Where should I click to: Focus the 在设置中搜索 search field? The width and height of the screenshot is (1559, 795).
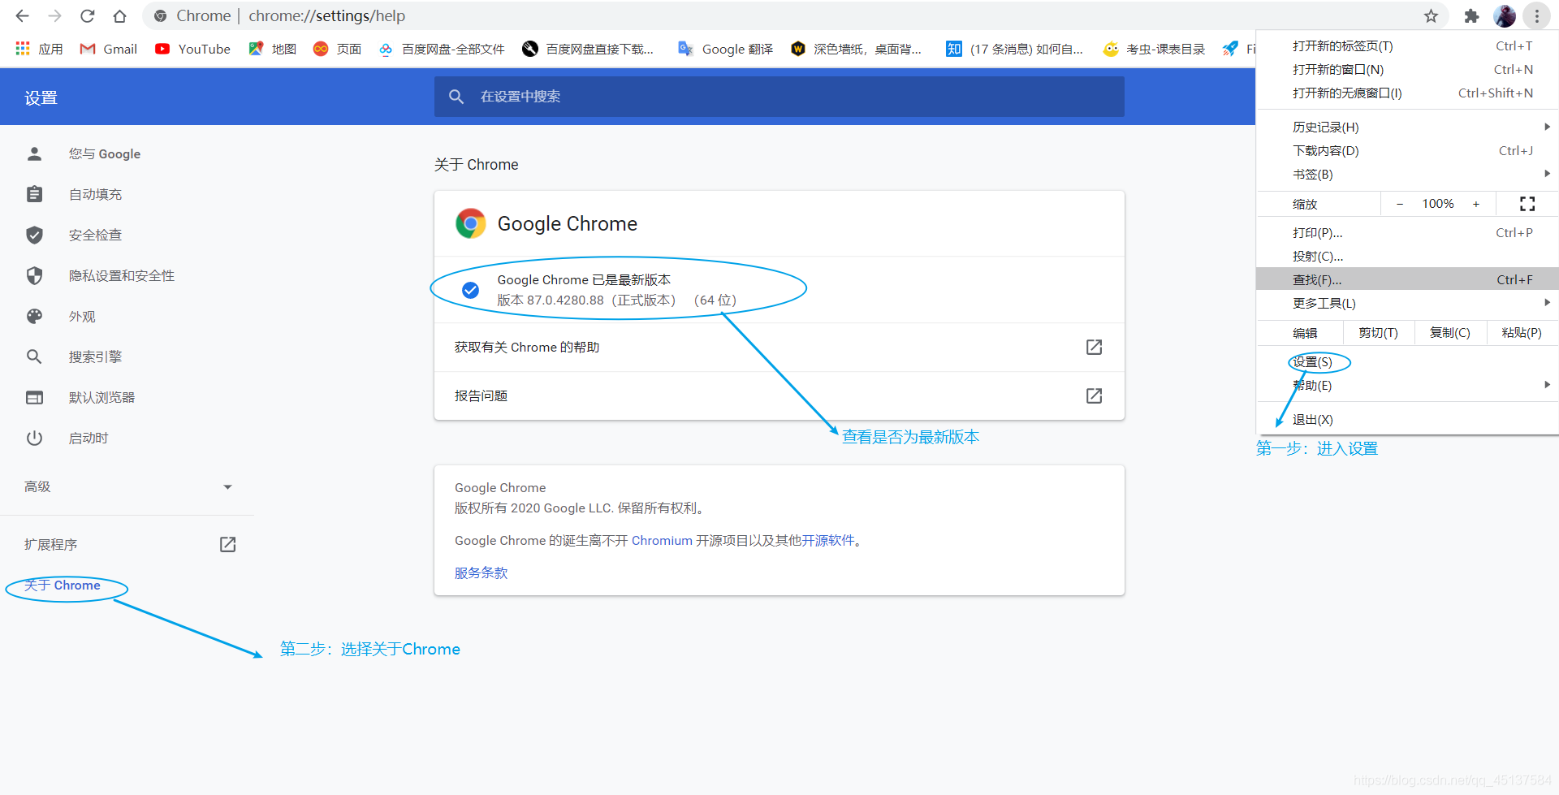pos(779,97)
